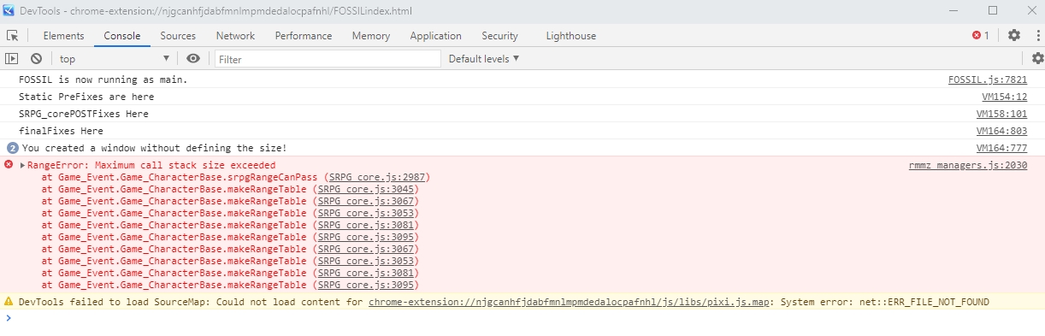The image size is (1045, 336).
Task: Open the SRPG_core.js:3045 stack link
Action: click(366, 189)
